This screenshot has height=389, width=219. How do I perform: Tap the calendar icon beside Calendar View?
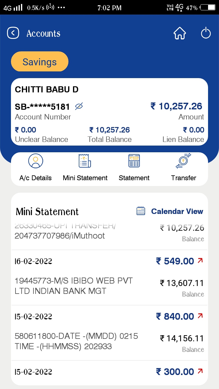[141, 211]
